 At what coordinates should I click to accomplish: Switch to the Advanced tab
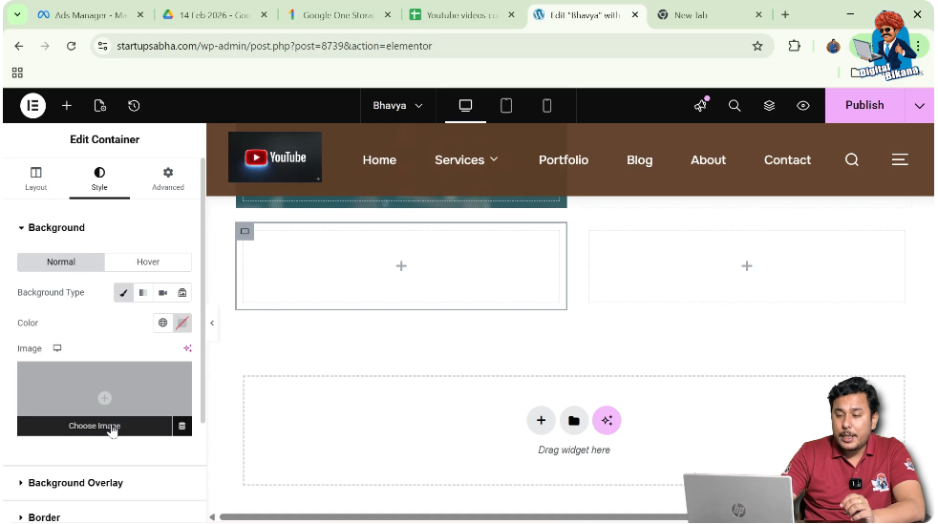tap(167, 178)
